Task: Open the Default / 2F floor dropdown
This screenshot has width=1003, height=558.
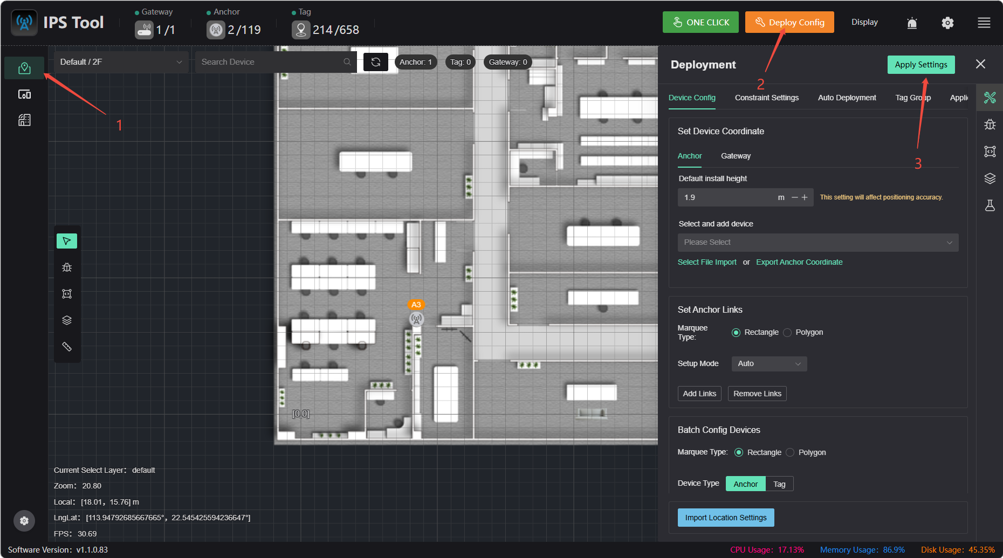Action: [x=121, y=62]
